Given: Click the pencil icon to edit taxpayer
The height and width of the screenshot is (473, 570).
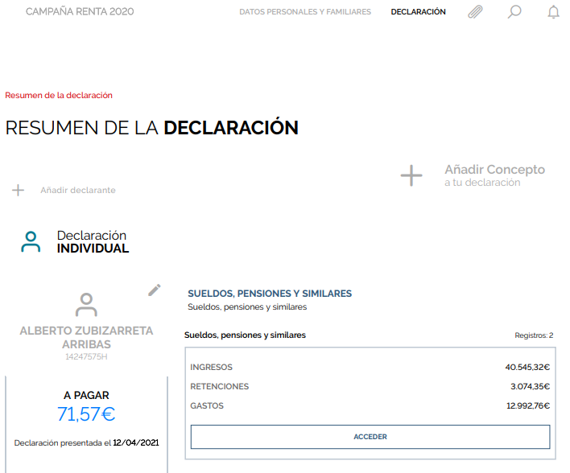Looking at the screenshot, I should (155, 290).
